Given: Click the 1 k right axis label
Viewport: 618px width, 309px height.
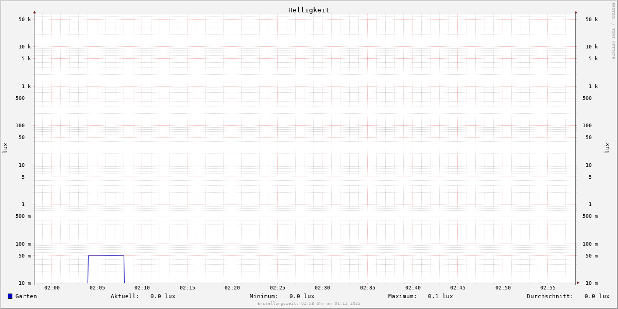Looking at the screenshot, I should pyautogui.click(x=593, y=87).
